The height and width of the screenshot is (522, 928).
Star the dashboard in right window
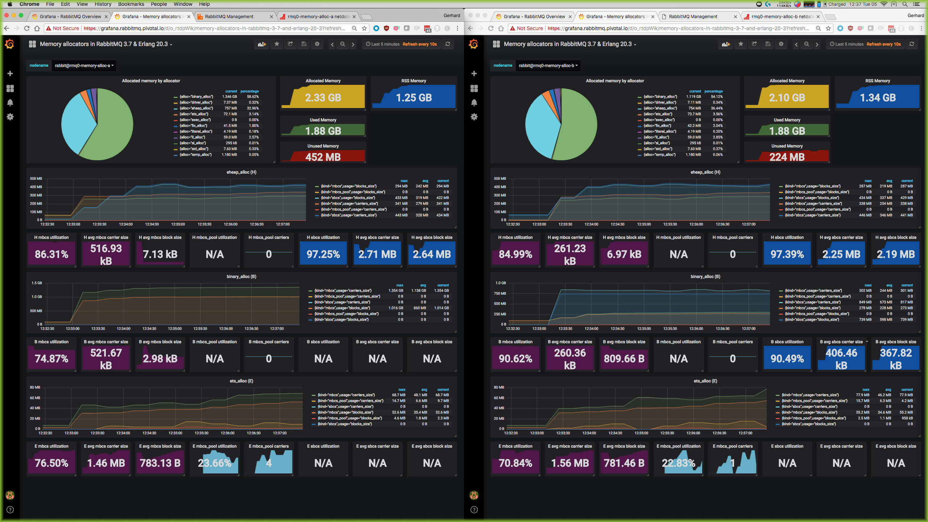pos(741,44)
